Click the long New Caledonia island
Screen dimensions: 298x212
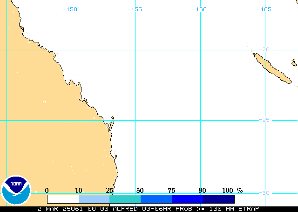[272, 68]
